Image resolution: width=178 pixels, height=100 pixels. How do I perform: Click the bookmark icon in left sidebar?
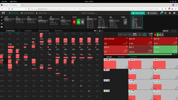(x=2, y=17)
